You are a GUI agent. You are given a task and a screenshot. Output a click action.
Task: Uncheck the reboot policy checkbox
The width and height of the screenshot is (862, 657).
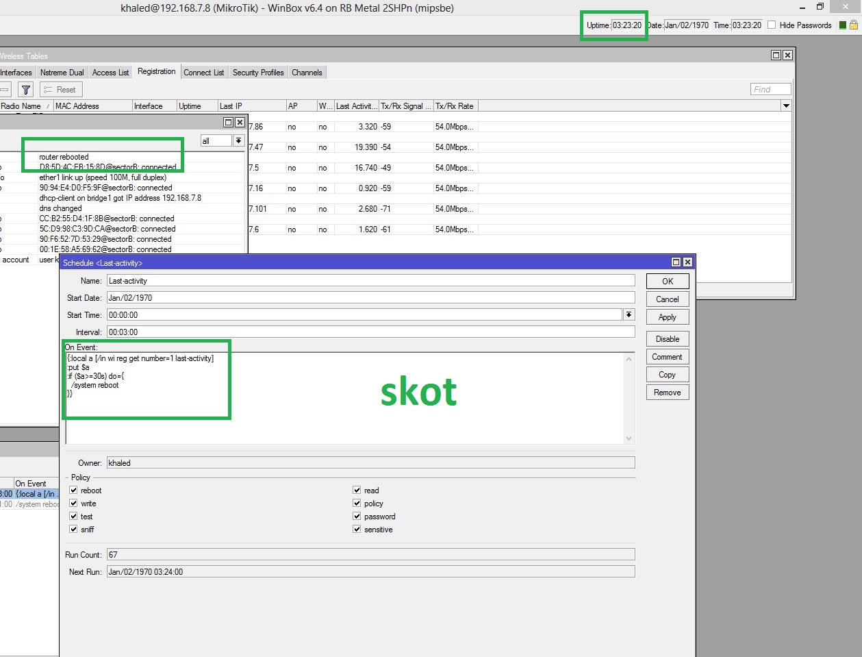73,490
